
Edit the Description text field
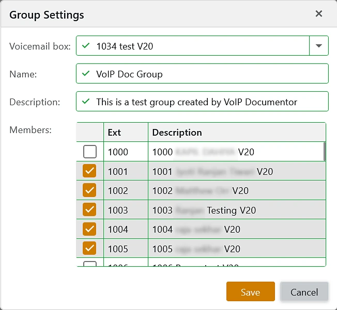[x=202, y=102]
